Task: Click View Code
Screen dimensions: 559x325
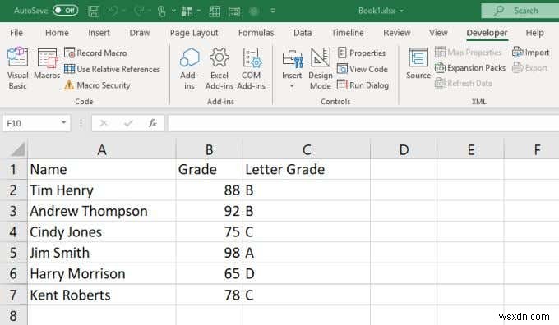Action: (x=363, y=69)
